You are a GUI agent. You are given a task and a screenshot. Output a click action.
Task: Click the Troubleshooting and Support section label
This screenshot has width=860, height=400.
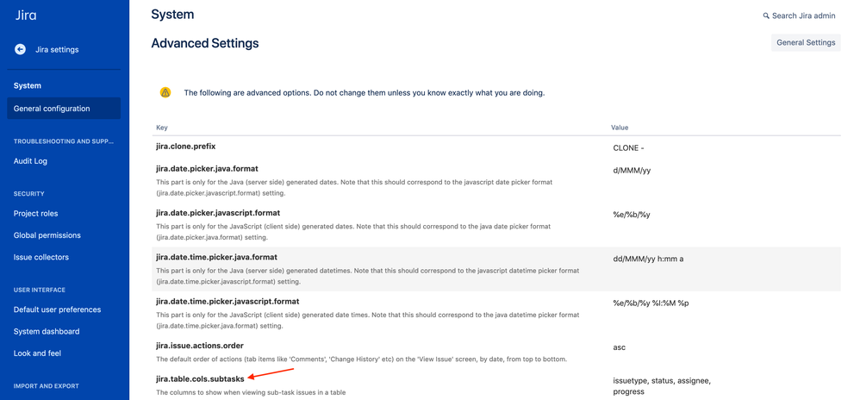click(64, 141)
